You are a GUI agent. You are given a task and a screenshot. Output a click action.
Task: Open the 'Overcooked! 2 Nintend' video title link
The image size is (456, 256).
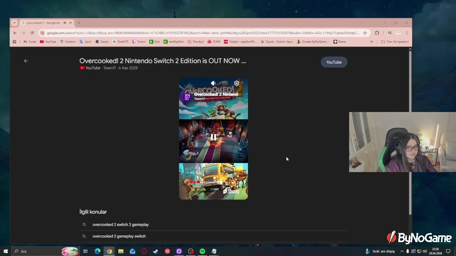(x=216, y=94)
